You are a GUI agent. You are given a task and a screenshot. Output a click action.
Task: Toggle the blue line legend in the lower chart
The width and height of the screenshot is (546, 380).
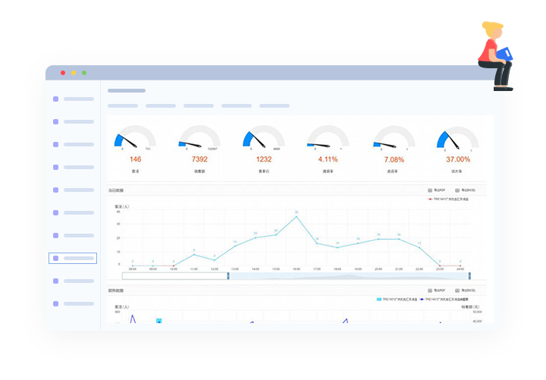[x=444, y=299]
